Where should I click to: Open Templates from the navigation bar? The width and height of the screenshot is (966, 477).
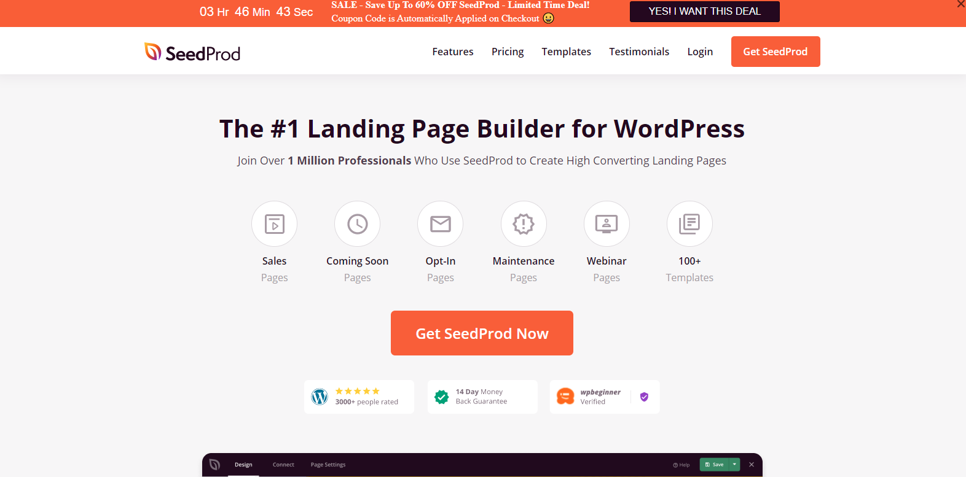click(x=566, y=52)
